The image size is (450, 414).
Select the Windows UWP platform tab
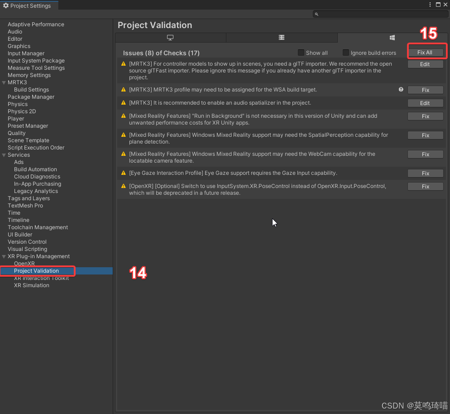[x=392, y=38]
